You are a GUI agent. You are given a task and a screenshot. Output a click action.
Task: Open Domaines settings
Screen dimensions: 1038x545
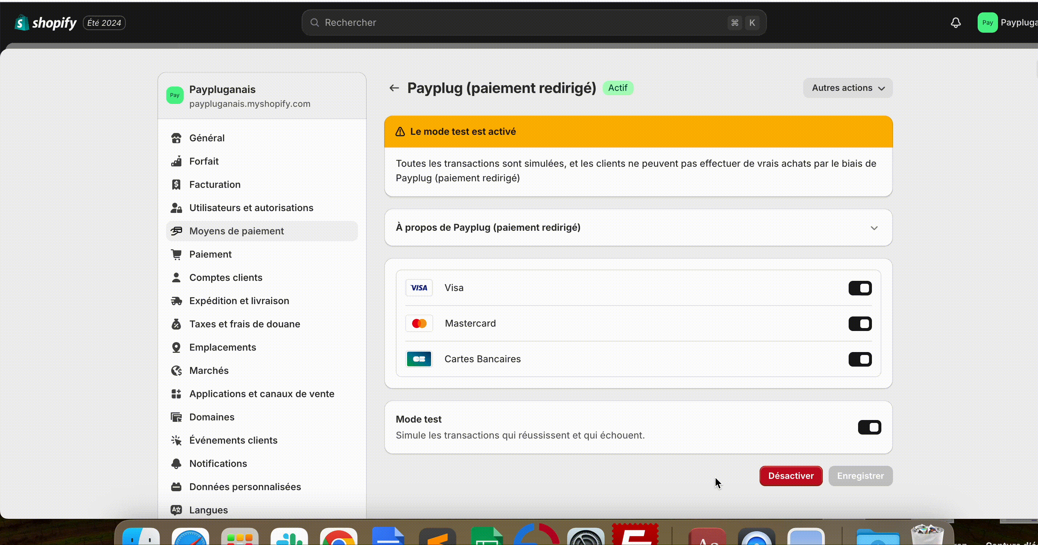[262, 417]
